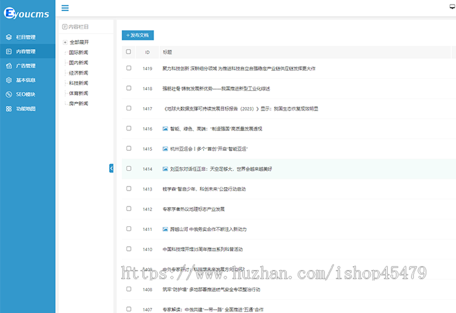The height and width of the screenshot is (313, 456).
Task: Click ID number 1419
Action: 148,69
